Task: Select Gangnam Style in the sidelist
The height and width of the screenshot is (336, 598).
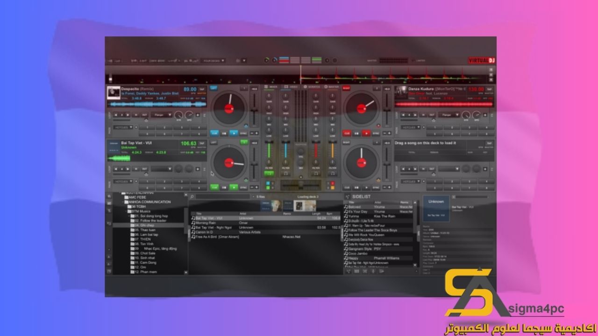Action: [x=379, y=249]
